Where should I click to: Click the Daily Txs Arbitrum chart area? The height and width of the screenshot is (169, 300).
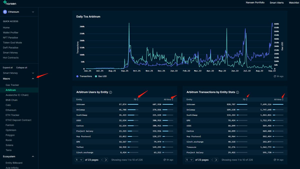point(179,46)
